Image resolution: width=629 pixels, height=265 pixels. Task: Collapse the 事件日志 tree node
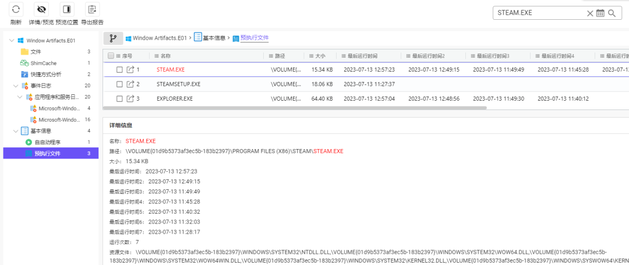point(16,86)
